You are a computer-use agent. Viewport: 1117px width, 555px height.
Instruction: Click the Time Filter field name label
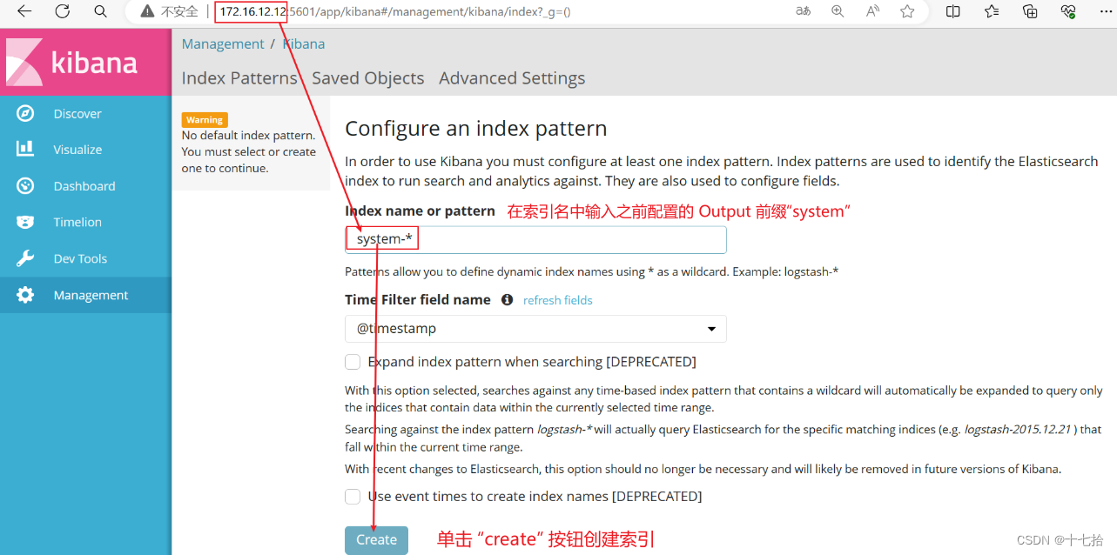[x=418, y=299]
